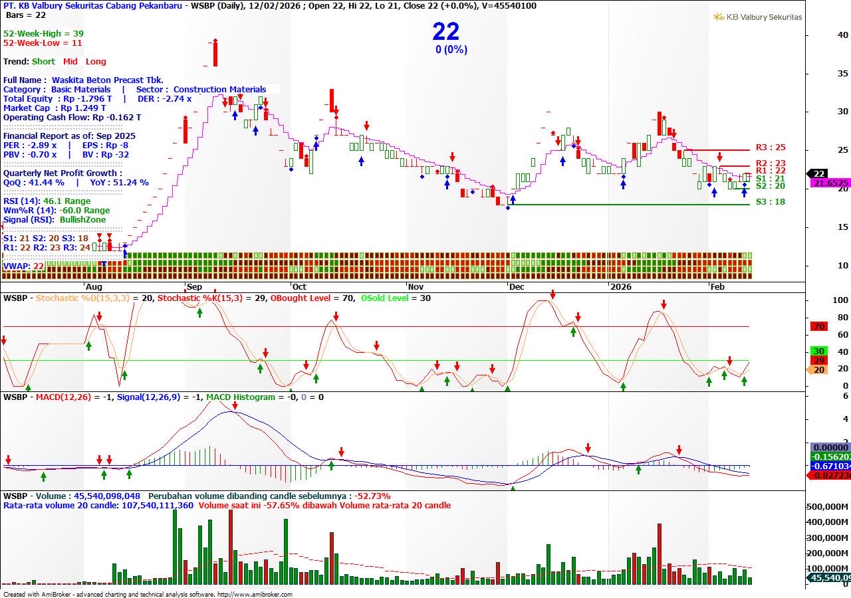This screenshot has height=598, width=851.
Task: Click the blue Signal tag -0.671034
Action: click(830, 466)
